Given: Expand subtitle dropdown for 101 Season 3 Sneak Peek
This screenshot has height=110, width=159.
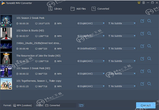Looking at the screenshot, I should pos(122,74).
